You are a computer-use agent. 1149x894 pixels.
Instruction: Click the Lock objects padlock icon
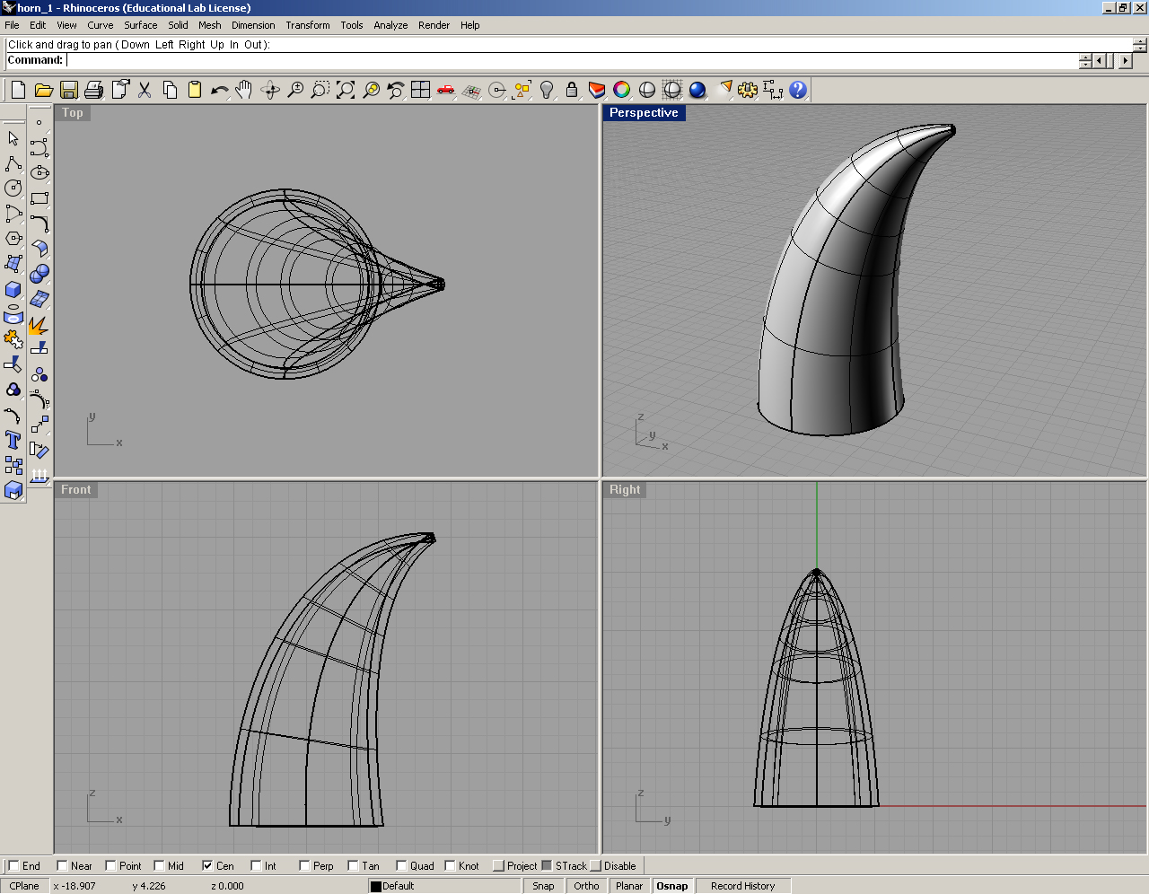(x=572, y=90)
